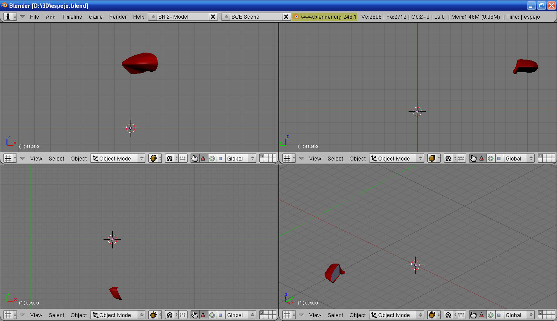This screenshot has height=321, width=557.
Task: Toggle move object centers only in top-left viewport
Action: pos(183,158)
